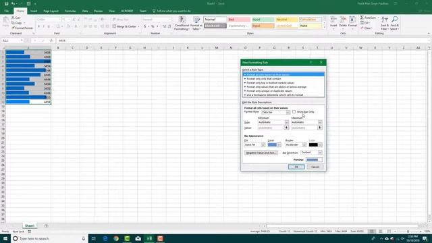This screenshot has width=432, height=243.
Task: Toggle the Show Bar Only checkbox
Action: point(294,112)
